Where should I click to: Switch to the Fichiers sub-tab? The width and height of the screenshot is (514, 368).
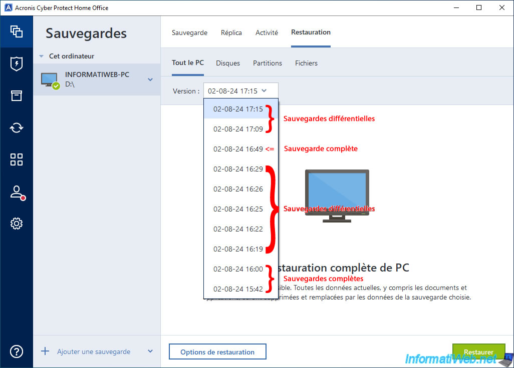pyautogui.click(x=306, y=63)
